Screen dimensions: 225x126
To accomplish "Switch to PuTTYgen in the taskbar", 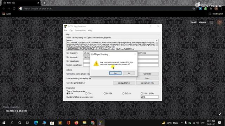I will [101, 123].
